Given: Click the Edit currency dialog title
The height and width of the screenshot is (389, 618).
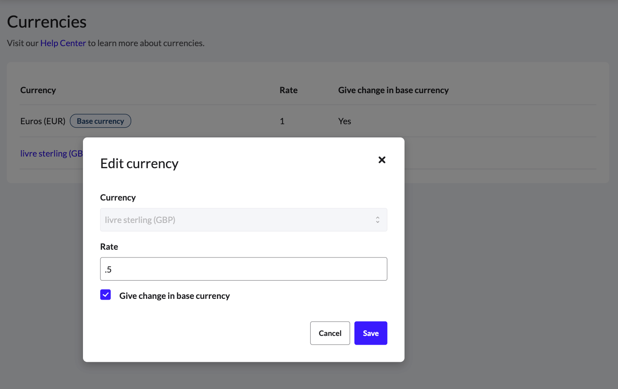Looking at the screenshot, I should (139, 163).
